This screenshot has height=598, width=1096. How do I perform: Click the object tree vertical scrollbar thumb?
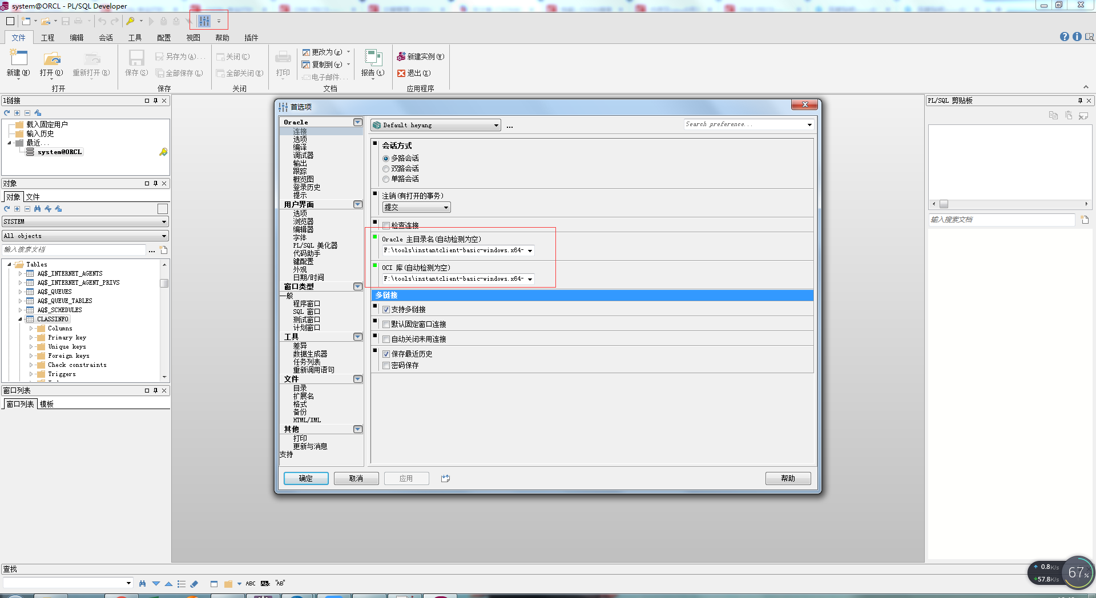coord(164,283)
